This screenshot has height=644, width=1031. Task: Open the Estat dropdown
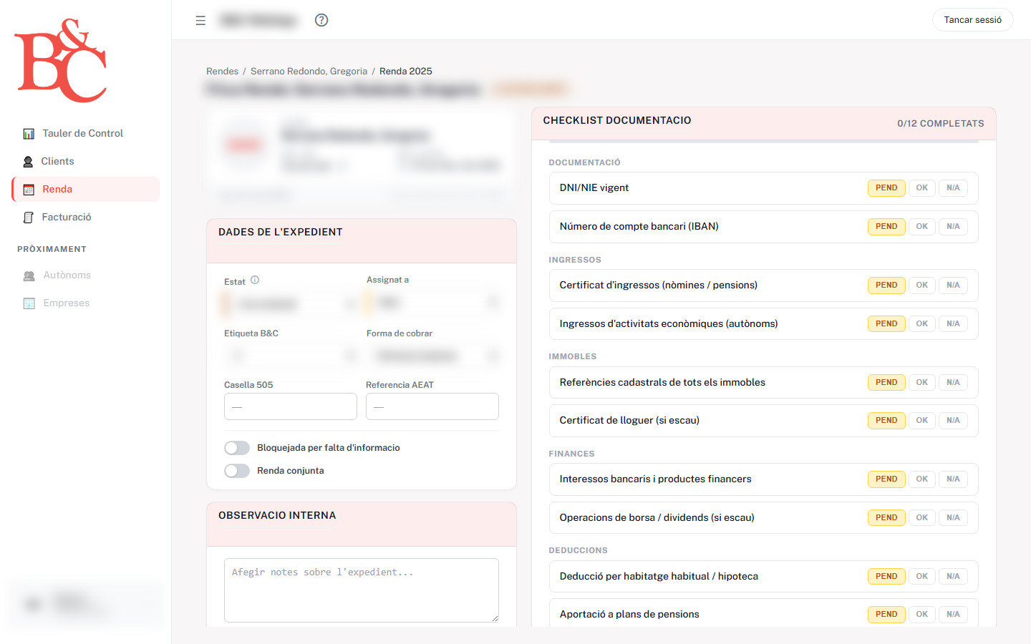[x=290, y=303]
